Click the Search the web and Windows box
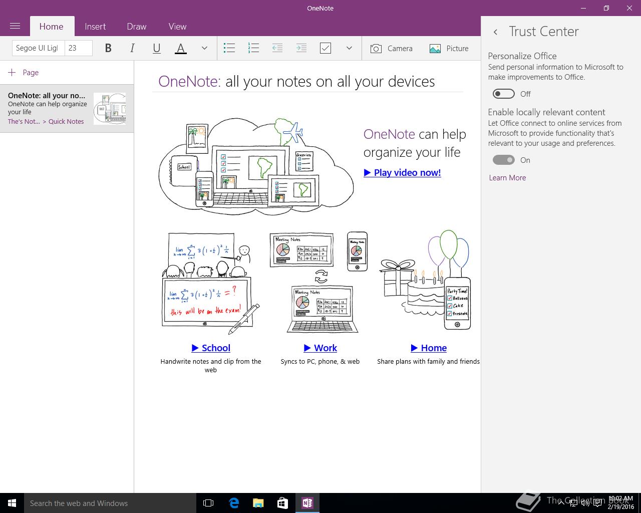641x513 pixels. pos(110,503)
